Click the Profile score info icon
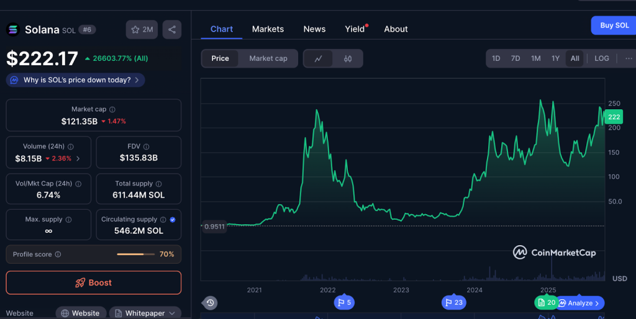Screen dimensions: 636x319 coord(58,254)
